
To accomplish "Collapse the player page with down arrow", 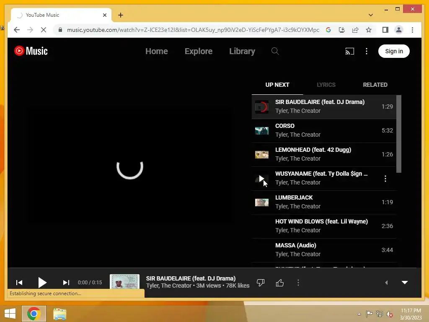I will point(405,283).
